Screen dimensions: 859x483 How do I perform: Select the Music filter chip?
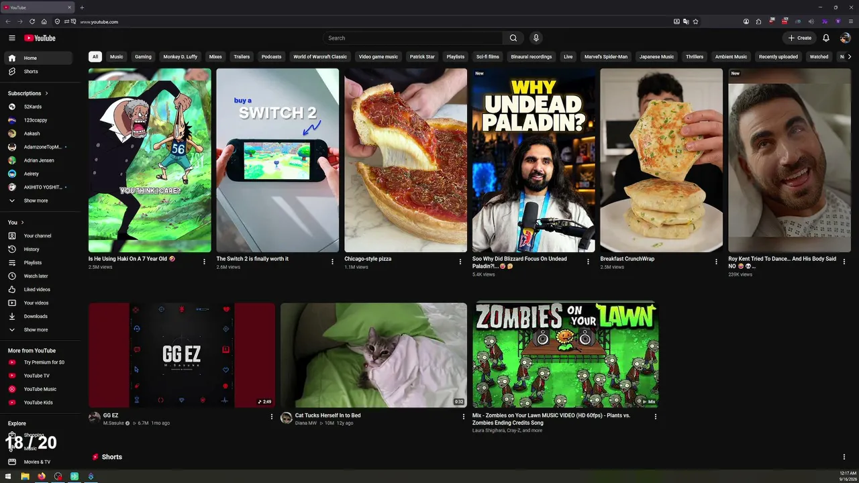pyautogui.click(x=117, y=57)
